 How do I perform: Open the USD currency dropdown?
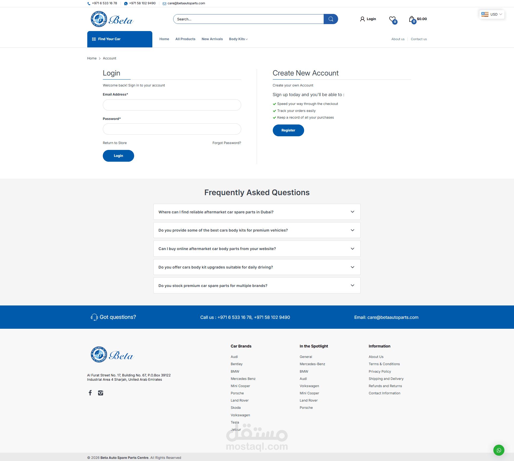coord(492,14)
